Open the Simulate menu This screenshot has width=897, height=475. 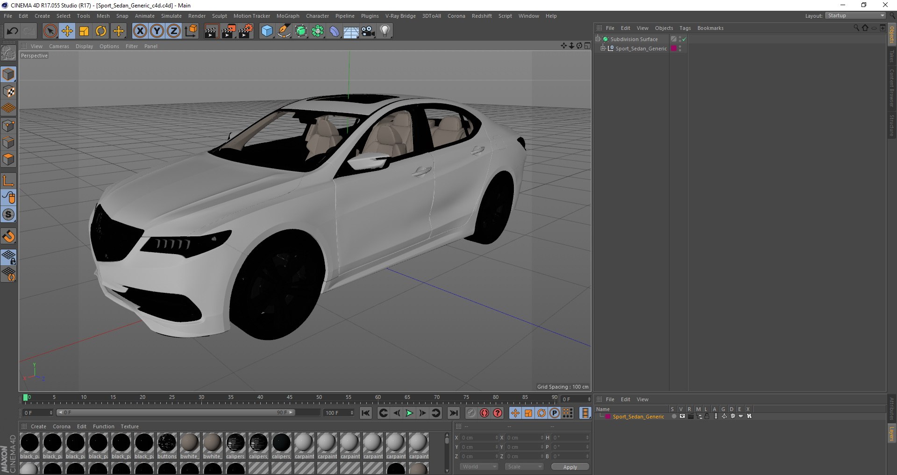pos(171,16)
